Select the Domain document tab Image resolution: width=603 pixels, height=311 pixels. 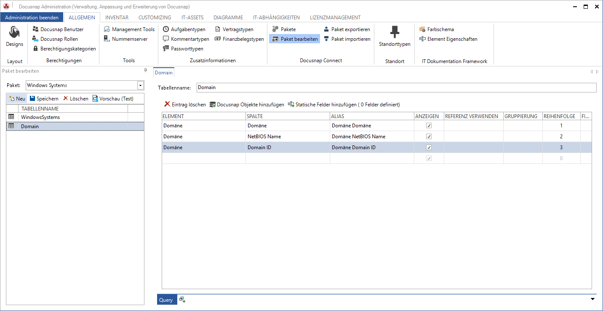(x=164, y=73)
